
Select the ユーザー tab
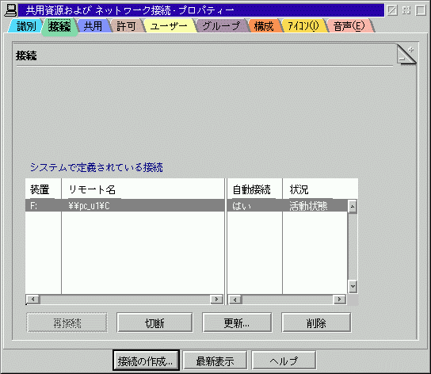tap(169, 26)
